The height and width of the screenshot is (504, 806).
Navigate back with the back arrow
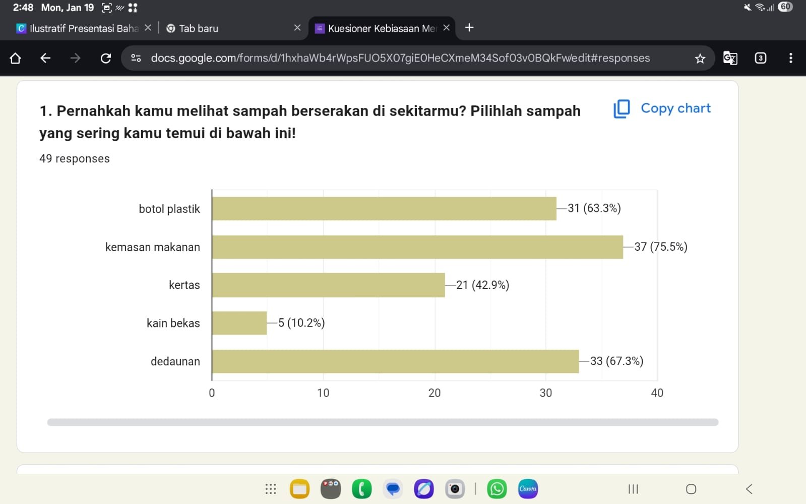(45, 59)
